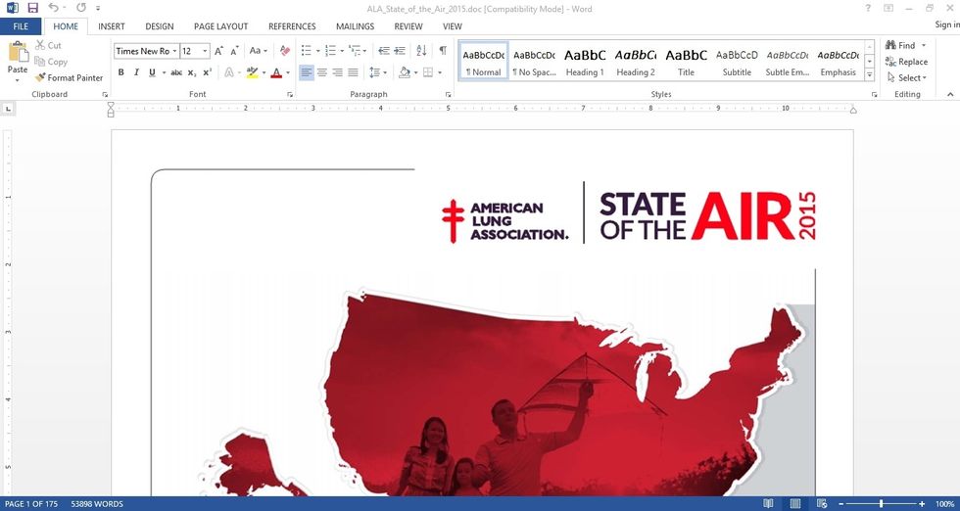Expand the Styles gallery More arrow
This screenshot has width=960, height=511.
point(870,74)
